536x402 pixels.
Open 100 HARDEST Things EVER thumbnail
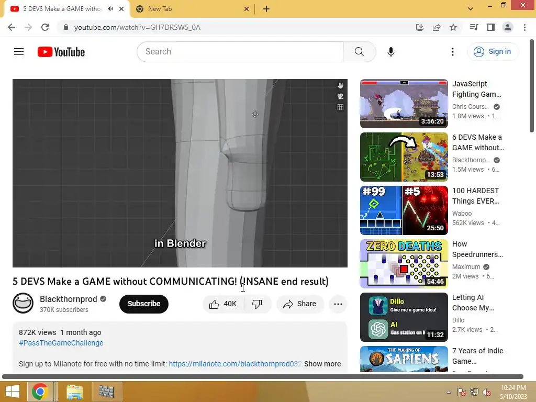[404, 210]
